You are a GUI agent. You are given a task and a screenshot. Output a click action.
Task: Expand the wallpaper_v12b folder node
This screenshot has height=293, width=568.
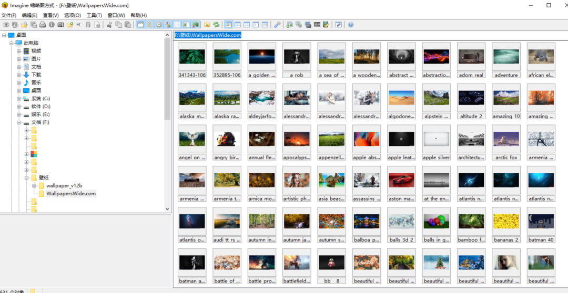tap(34, 186)
